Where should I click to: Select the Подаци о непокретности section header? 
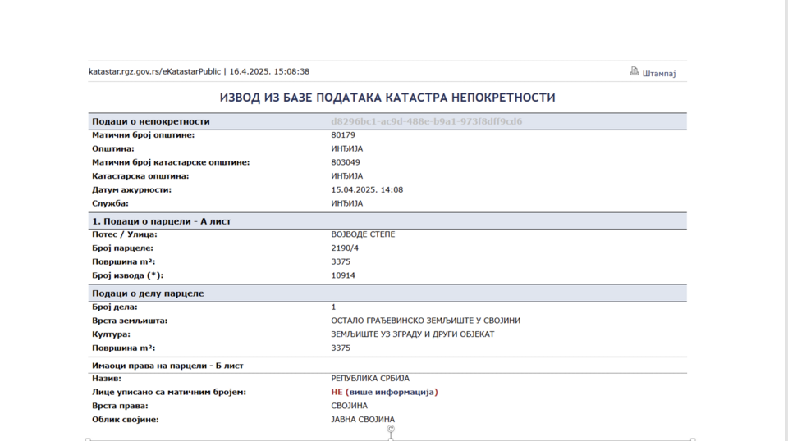point(151,121)
